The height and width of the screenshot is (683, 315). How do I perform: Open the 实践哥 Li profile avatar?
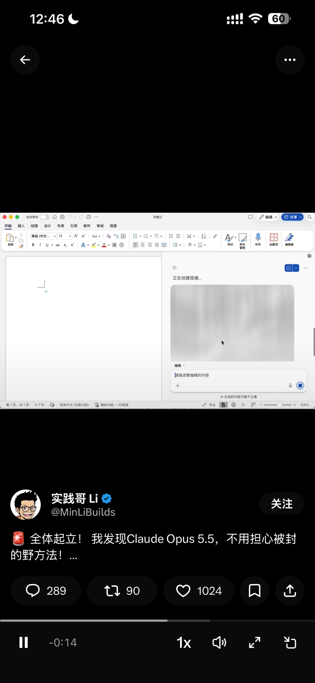[x=26, y=505]
